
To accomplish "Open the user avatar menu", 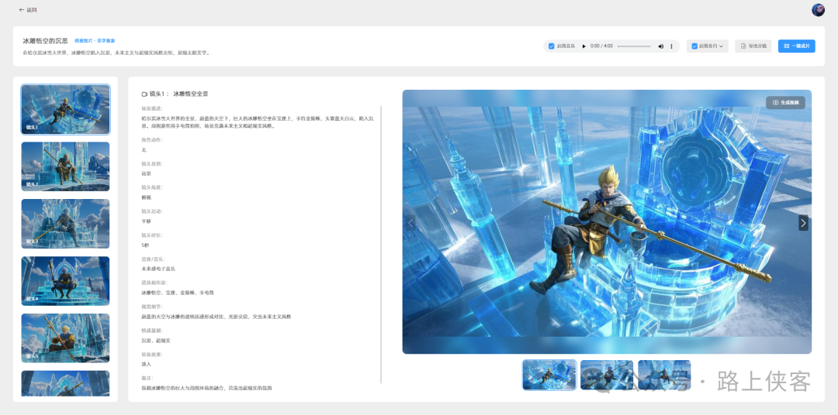I will [x=818, y=9].
